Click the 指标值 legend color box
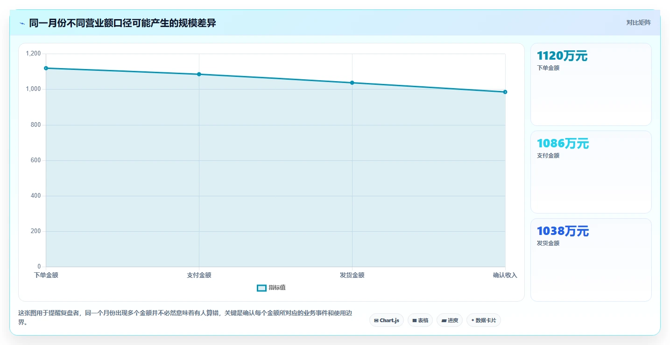Screen dimensions: 670x345 tap(261, 288)
